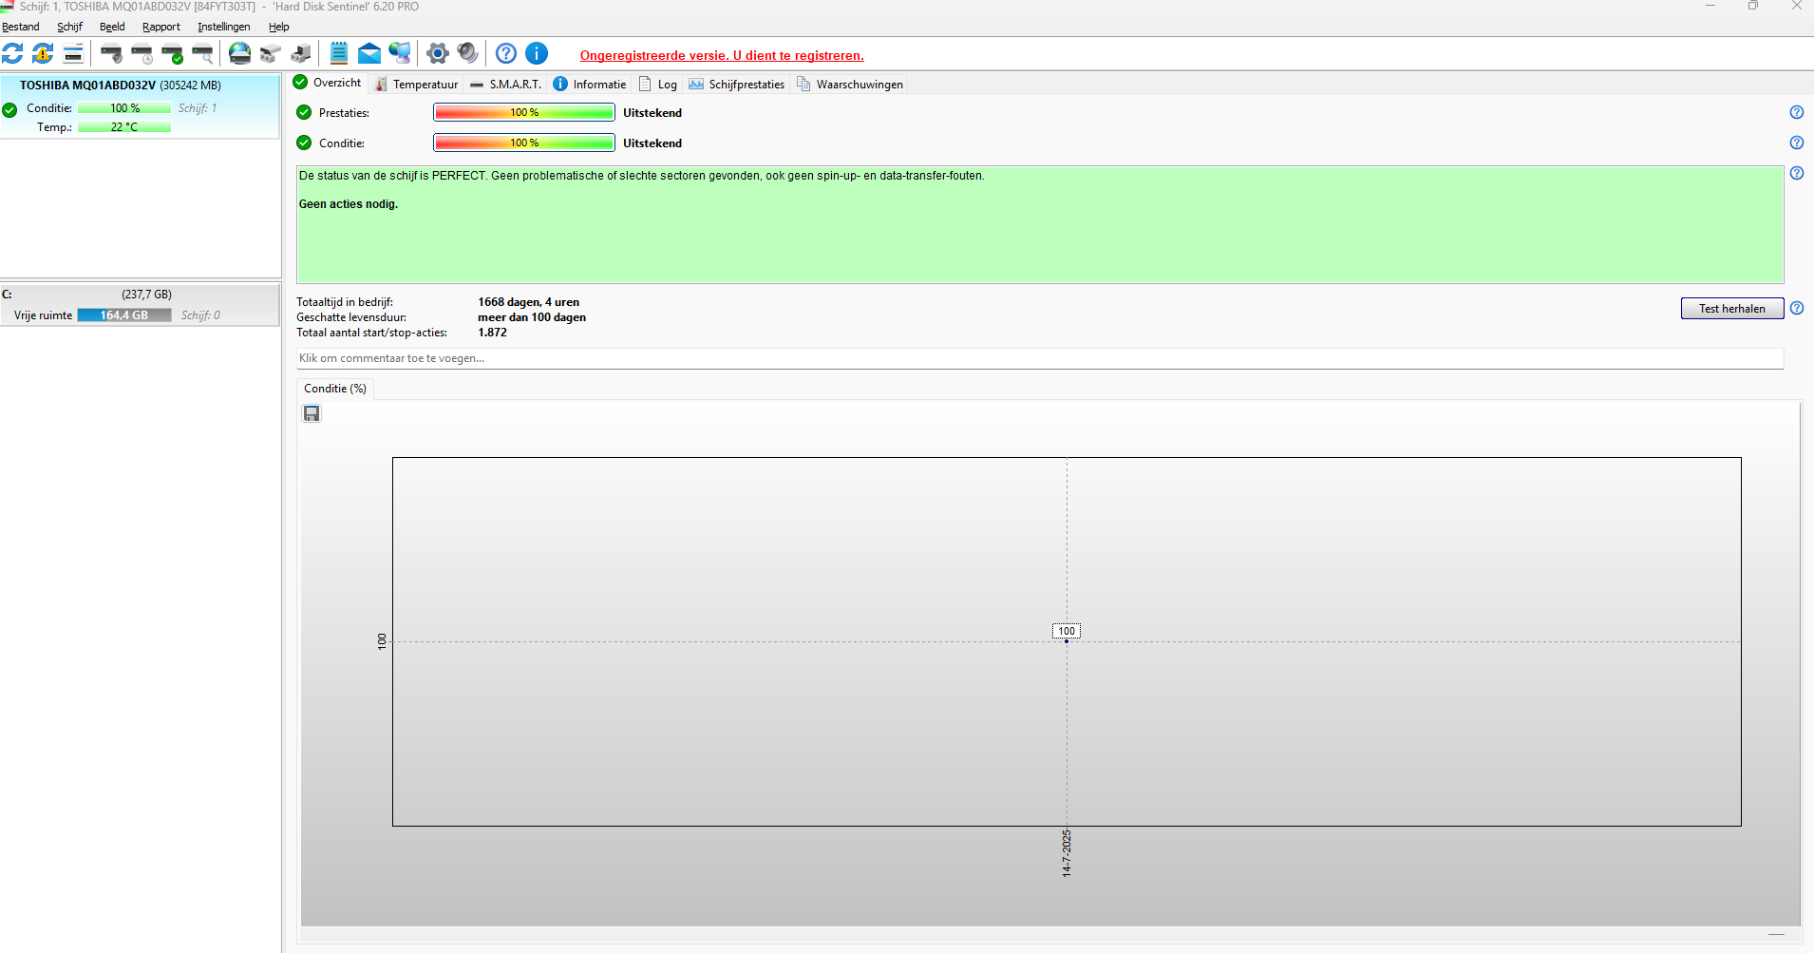Image resolution: width=1814 pixels, height=953 pixels.
Task: Switch to the Overzicht tab
Action: [x=328, y=83]
